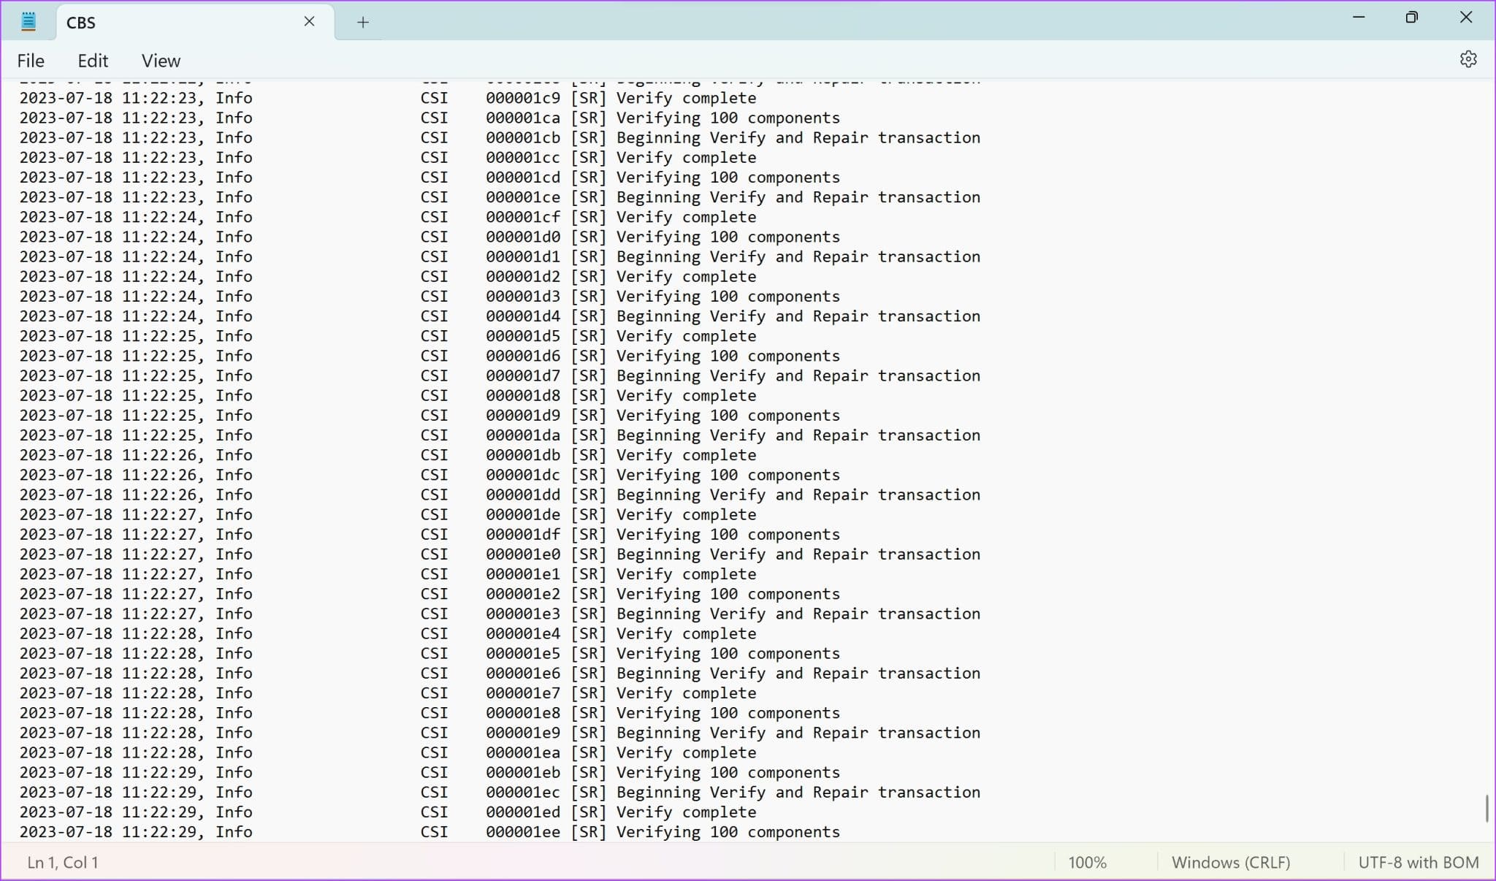Click log line with ID 000001de
This screenshot has width=1496, height=881.
(388, 514)
